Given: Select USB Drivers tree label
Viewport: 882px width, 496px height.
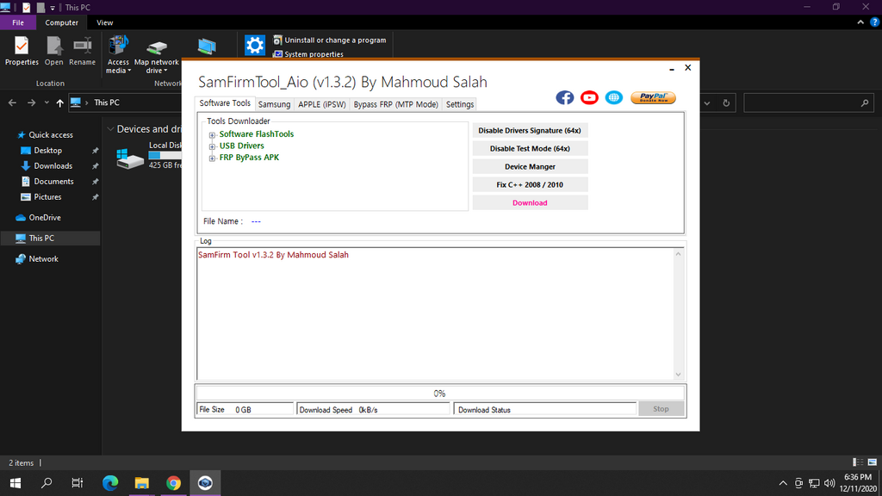Looking at the screenshot, I should pyautogui.click(x=241, y=146).
